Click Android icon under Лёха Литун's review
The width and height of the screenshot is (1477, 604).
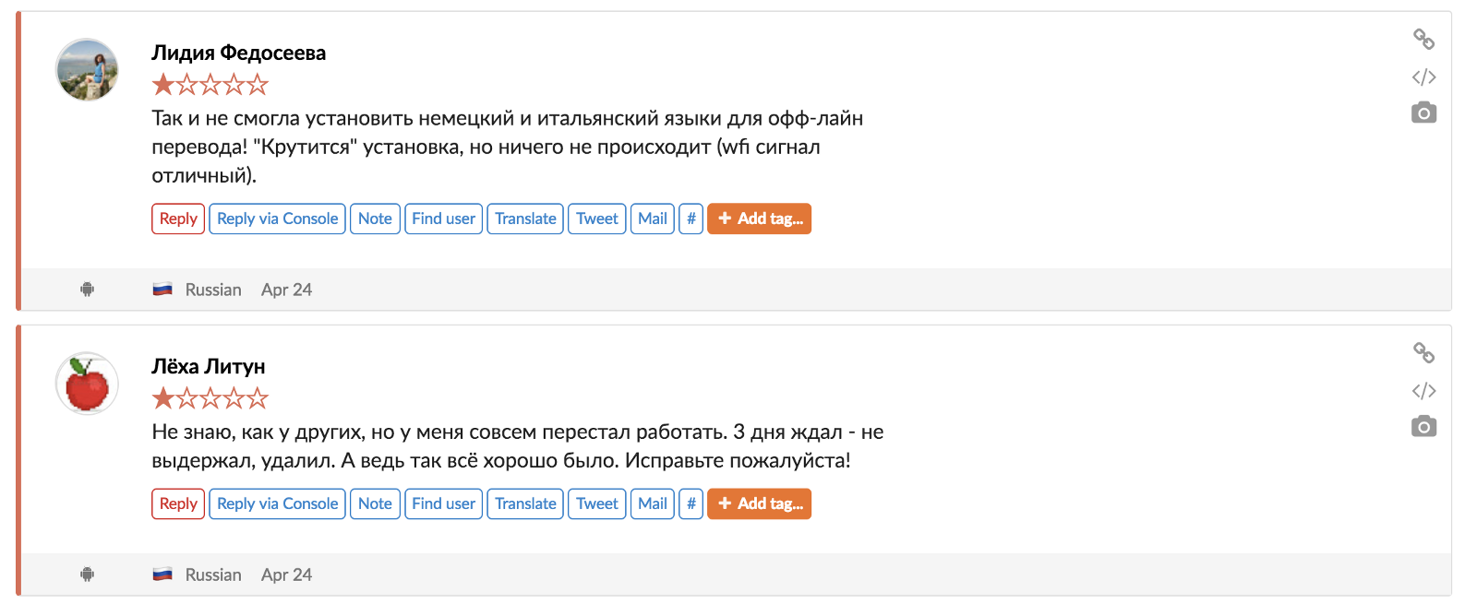88,574
